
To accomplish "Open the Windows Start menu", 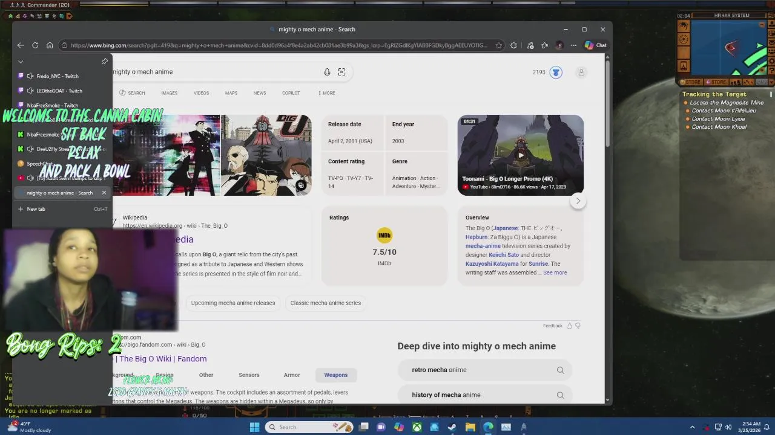I will point(255,427).
